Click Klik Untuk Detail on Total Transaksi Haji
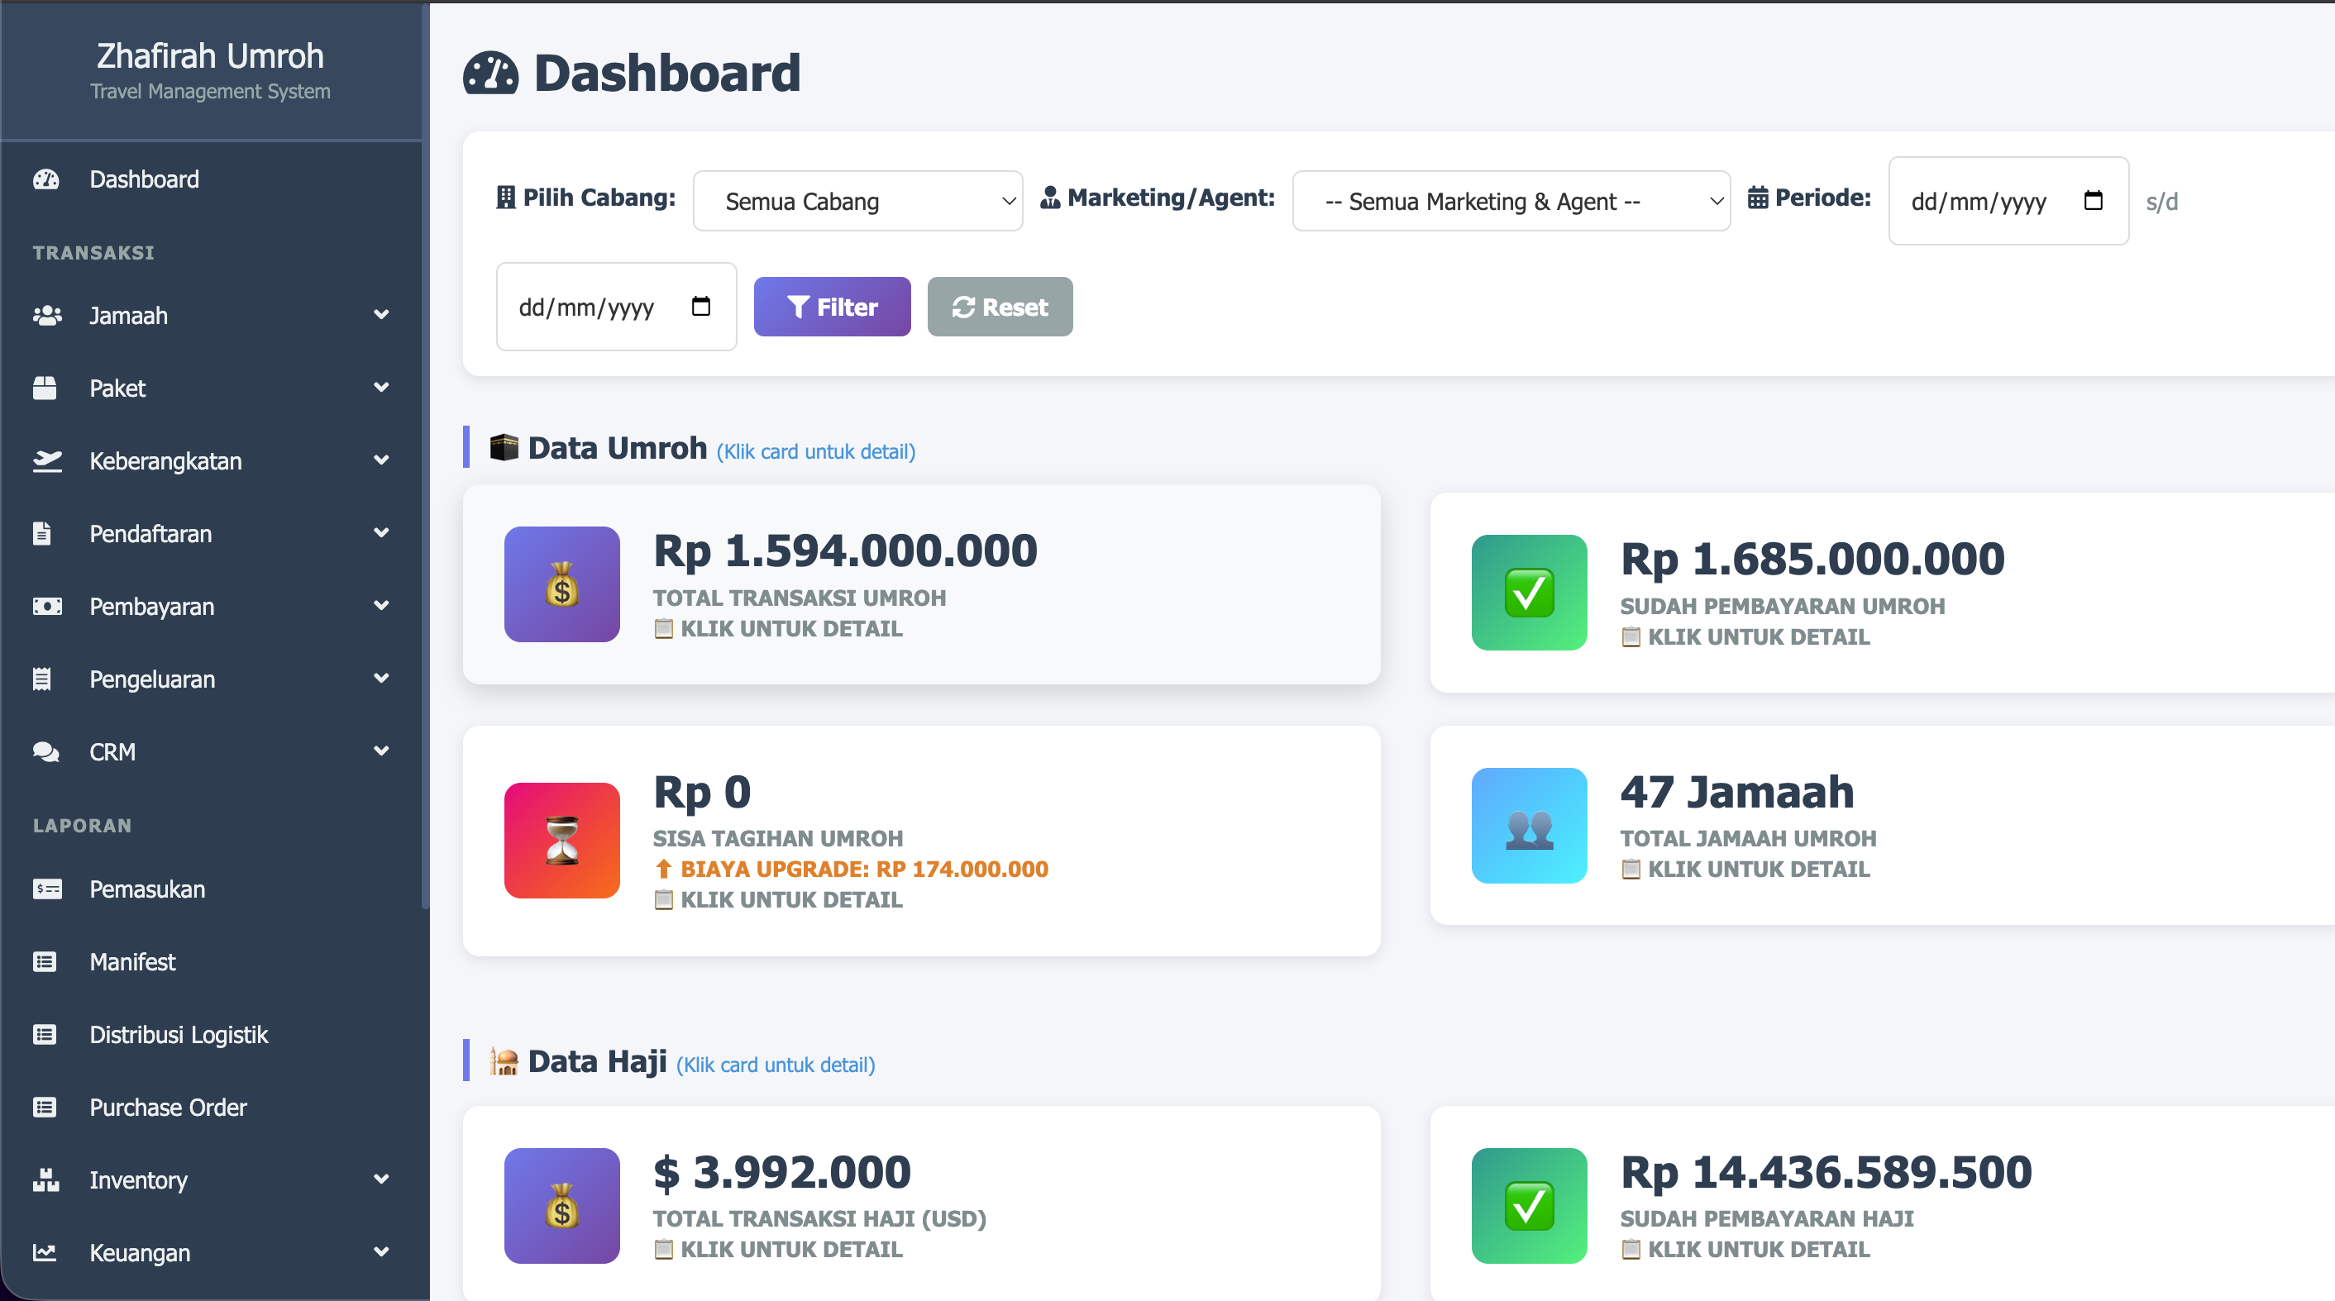Screen dimensions: 2335x1301 tap(778, 1250)
